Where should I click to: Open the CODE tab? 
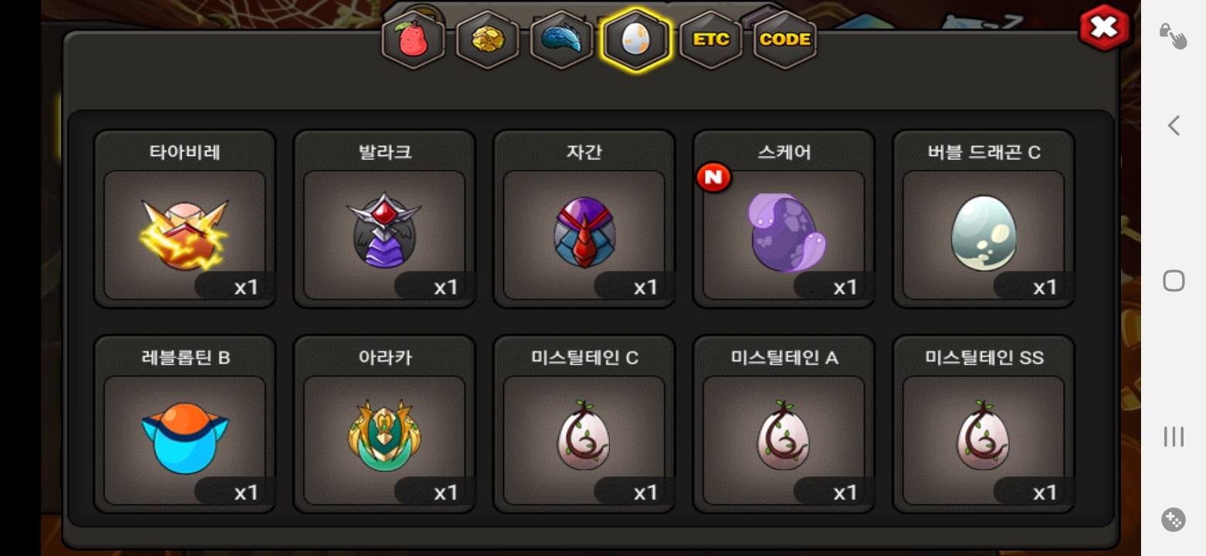click(785, 40)
